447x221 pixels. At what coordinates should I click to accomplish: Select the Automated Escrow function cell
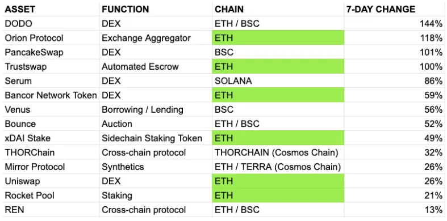click(156, 66)
